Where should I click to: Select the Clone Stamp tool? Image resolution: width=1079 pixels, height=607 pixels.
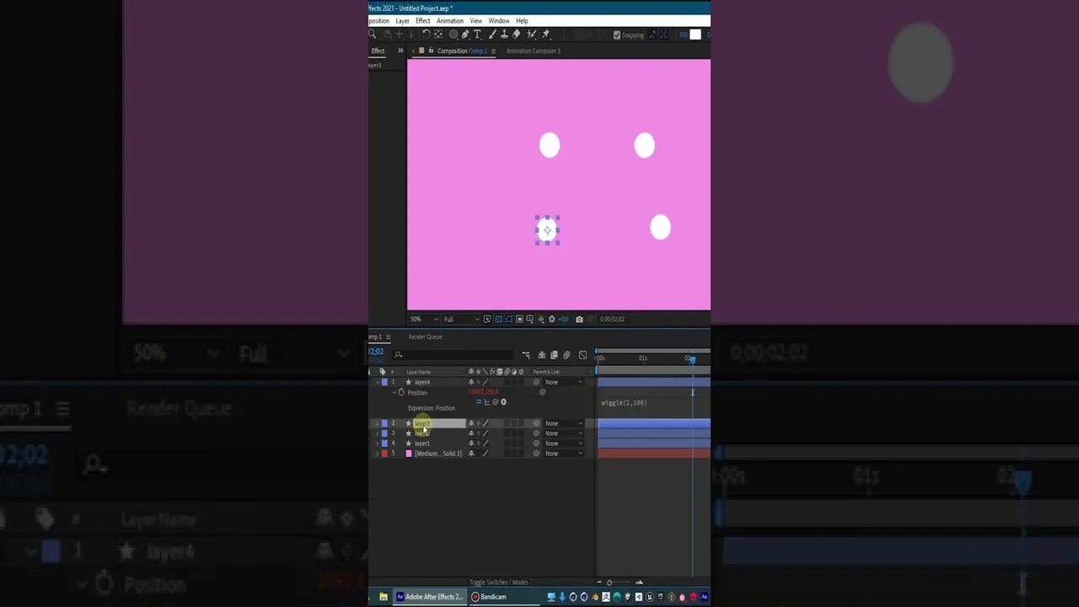pyautogui.click(x=504, y=35)
